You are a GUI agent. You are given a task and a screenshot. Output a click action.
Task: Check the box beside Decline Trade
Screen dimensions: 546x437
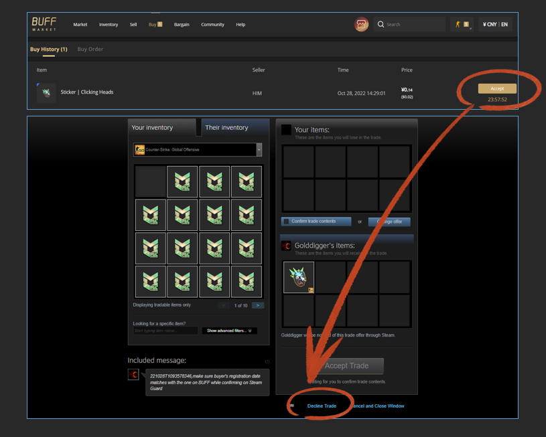[291, 405]
